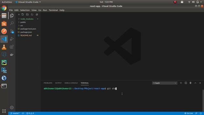Open VLC media player from the dock

[4, 47]
